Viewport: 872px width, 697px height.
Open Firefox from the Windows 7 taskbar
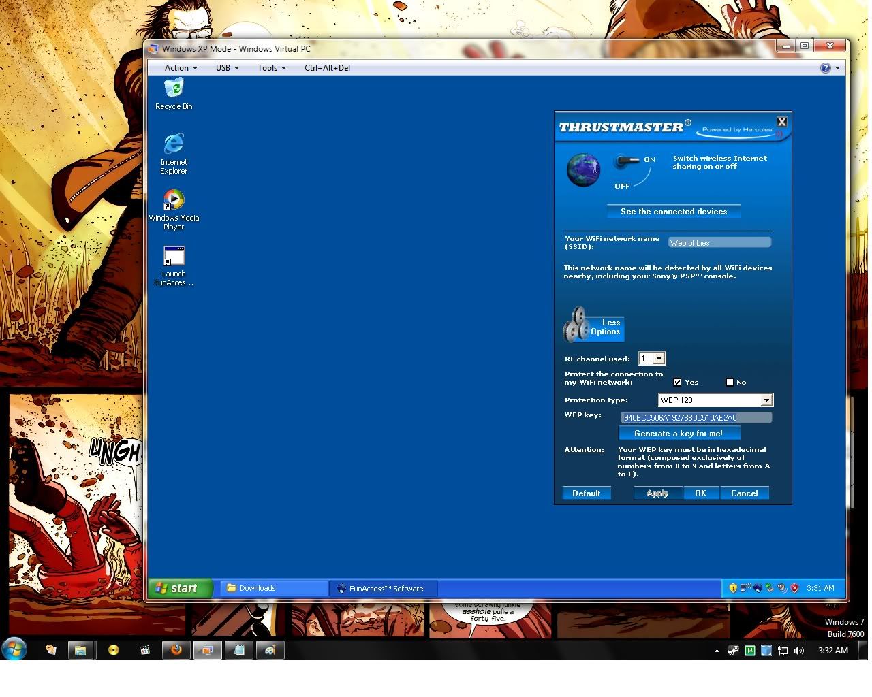pyautogui.click(x=176, y=650)
